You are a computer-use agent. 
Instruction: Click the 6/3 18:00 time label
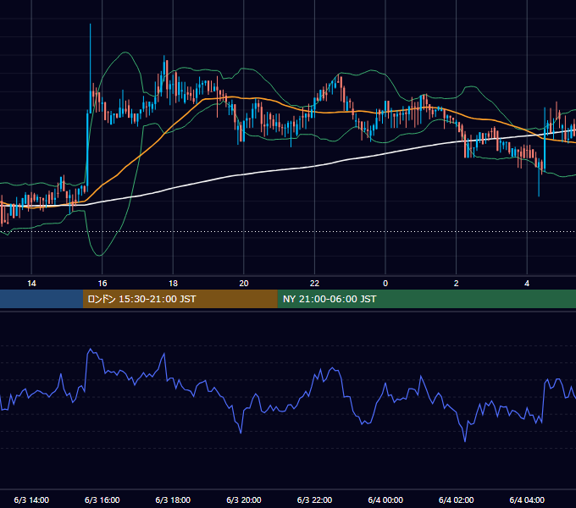[x=173, y=500]
